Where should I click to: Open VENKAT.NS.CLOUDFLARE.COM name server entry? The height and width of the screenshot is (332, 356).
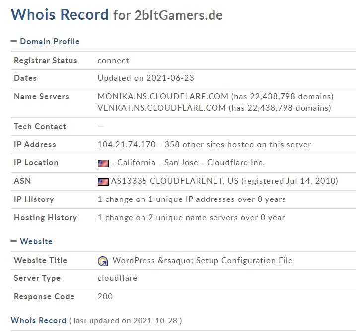162,108
